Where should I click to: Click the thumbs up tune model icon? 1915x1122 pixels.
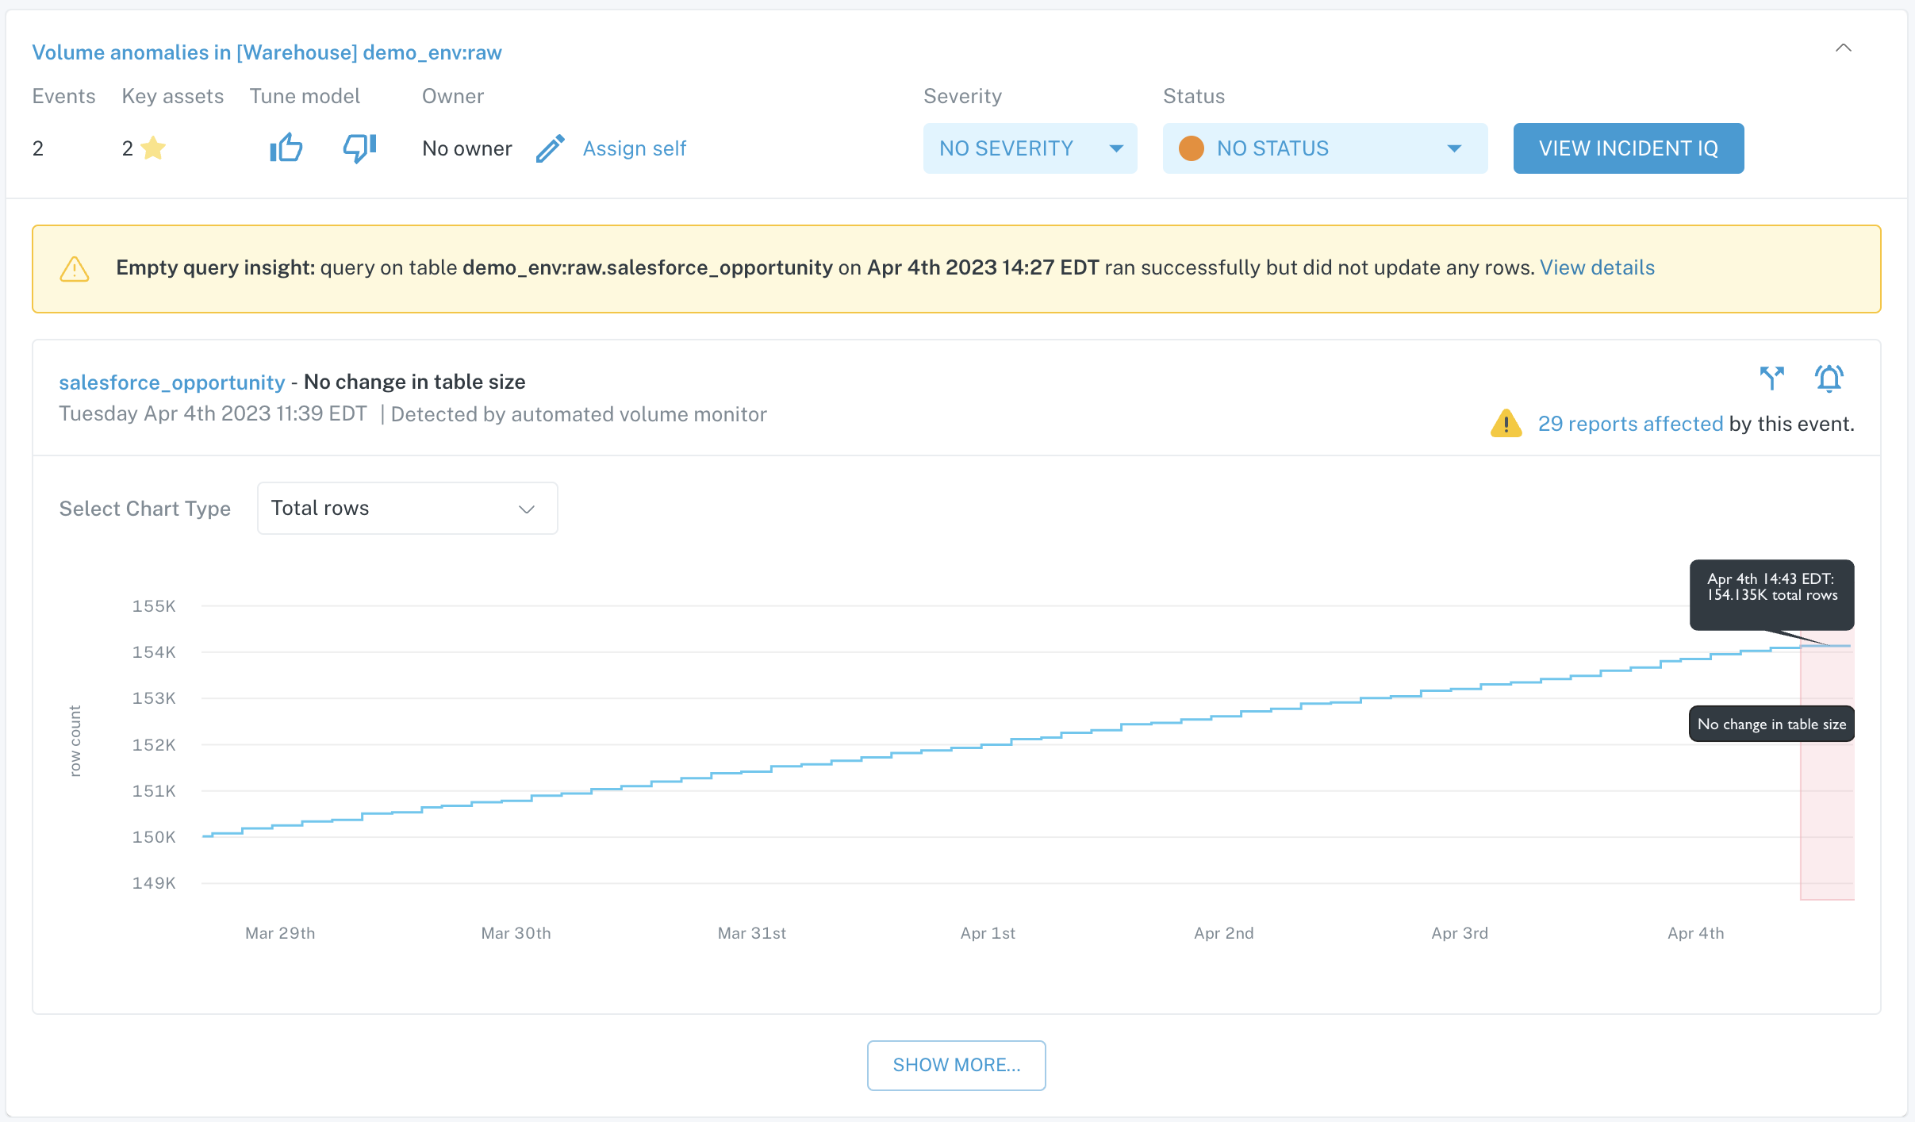coord(285,148)
